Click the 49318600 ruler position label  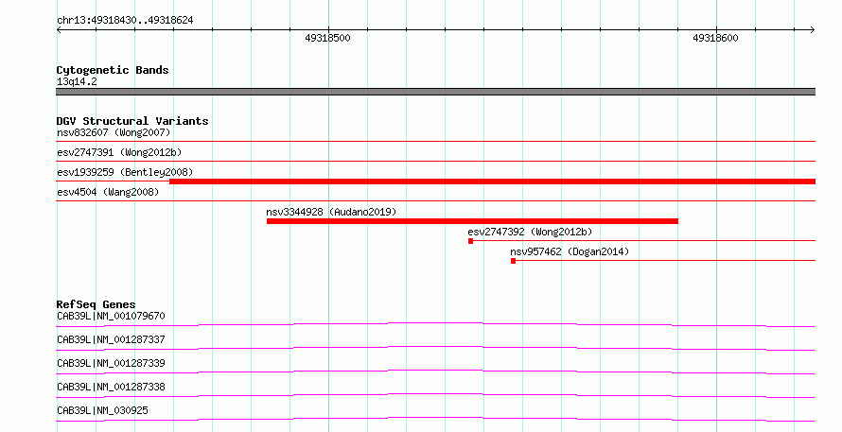pos(715,38)
